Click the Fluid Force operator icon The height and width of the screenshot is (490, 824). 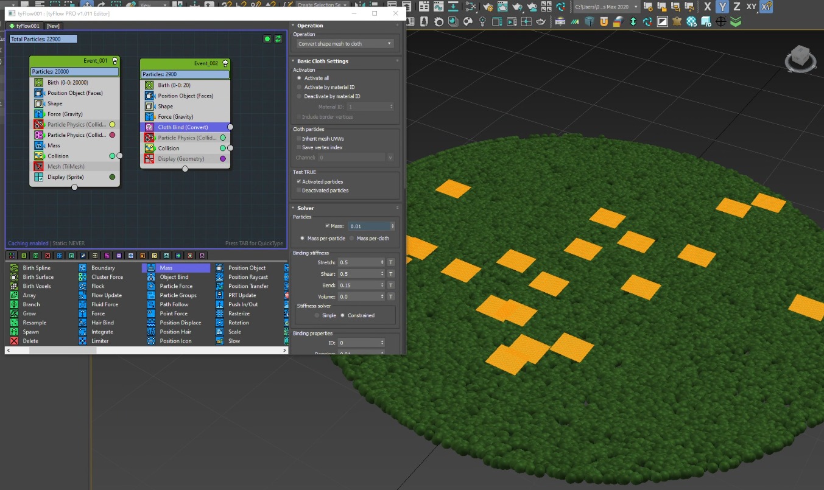(x=82, y=304)
